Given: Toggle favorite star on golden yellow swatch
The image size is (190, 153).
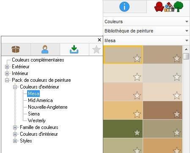Looking at the screenshot, I should 137,114.
